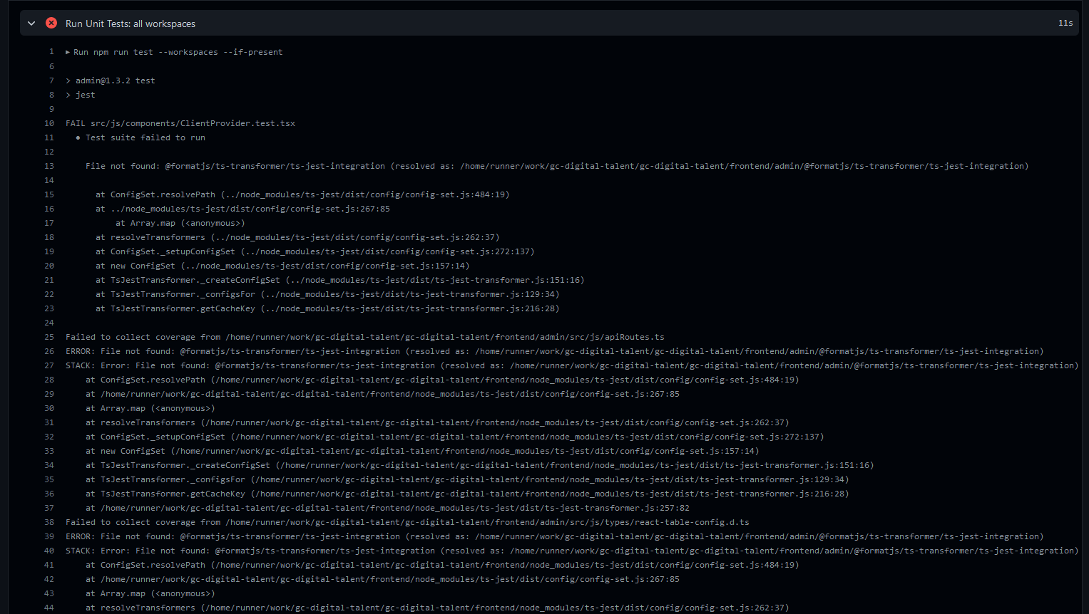The width and height of the screenshot is (1089, 614).
Task: Click the "11s" step duration
Action: click(1065, 24)
